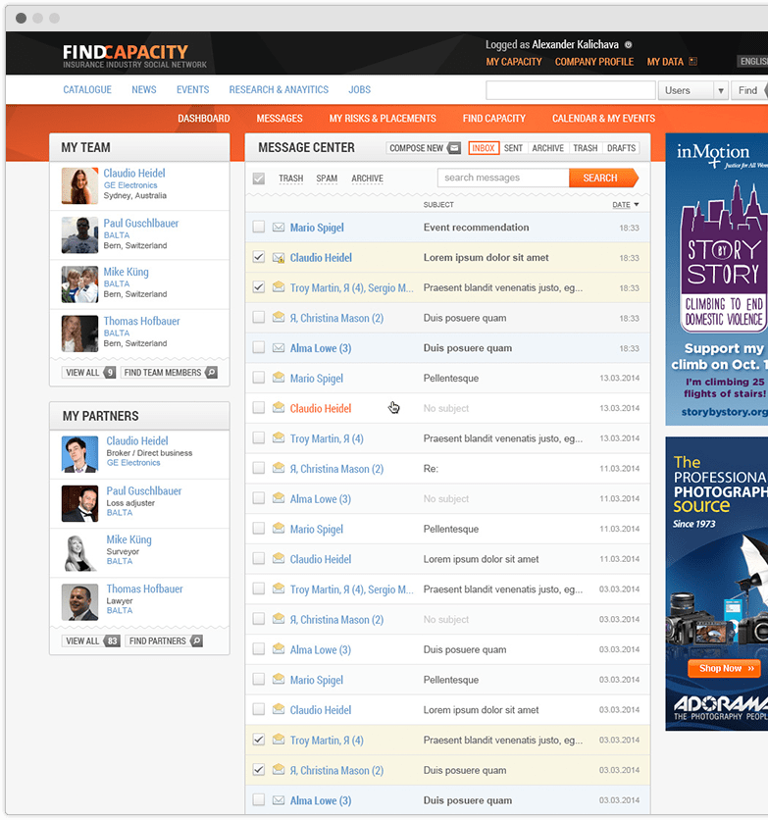Click the FindCapacity logo
This screenshot has width=768, height=820.
pyautogui.click(x=125, y=56)
